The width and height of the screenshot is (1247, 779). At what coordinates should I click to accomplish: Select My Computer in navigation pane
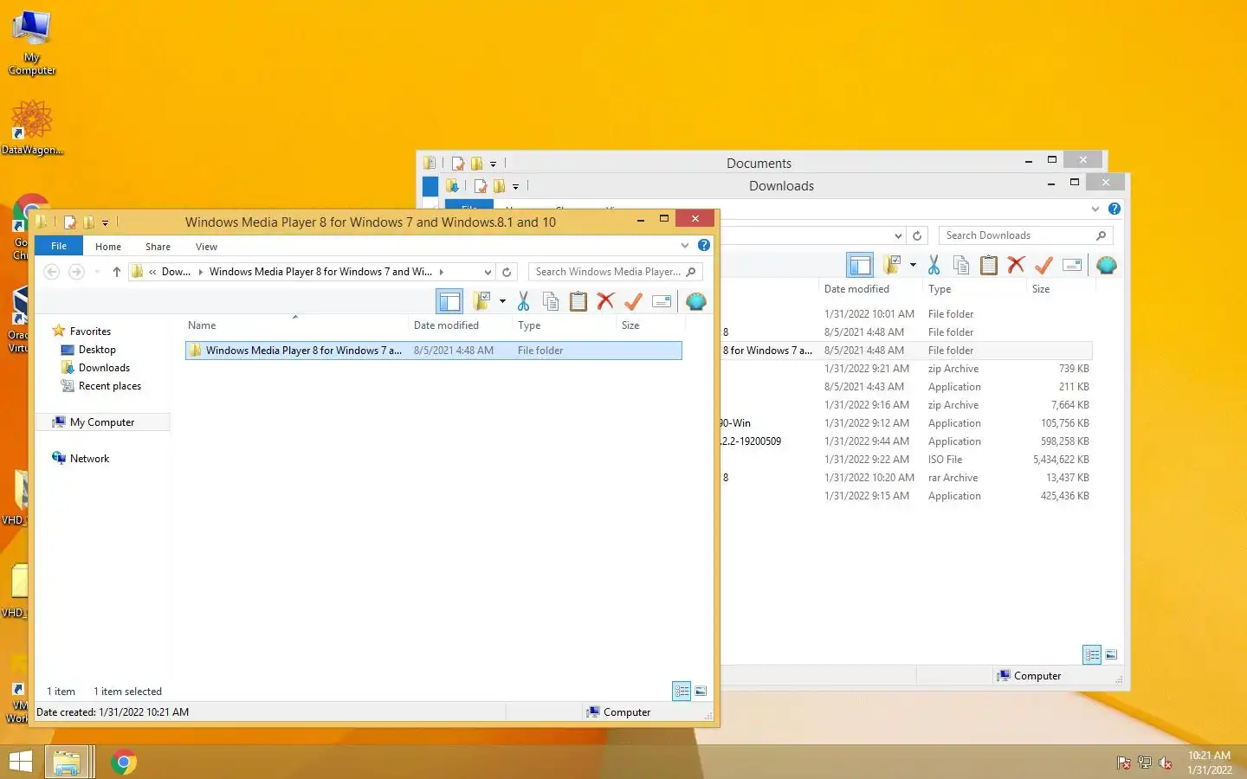[102, 422]
